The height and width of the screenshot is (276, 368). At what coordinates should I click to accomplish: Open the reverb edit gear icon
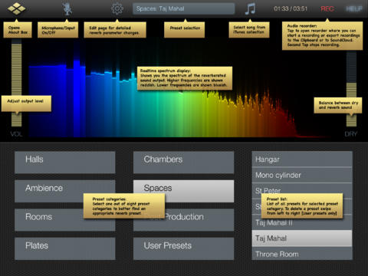tap(117, 8)
